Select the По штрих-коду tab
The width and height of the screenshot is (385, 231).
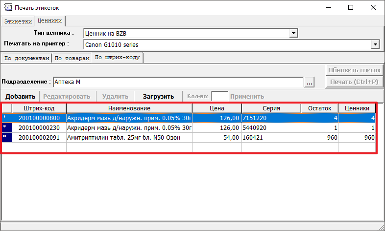117,58
